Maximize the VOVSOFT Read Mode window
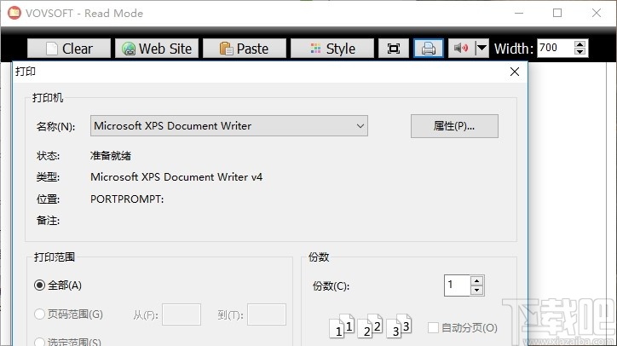 tap(557, 13)
